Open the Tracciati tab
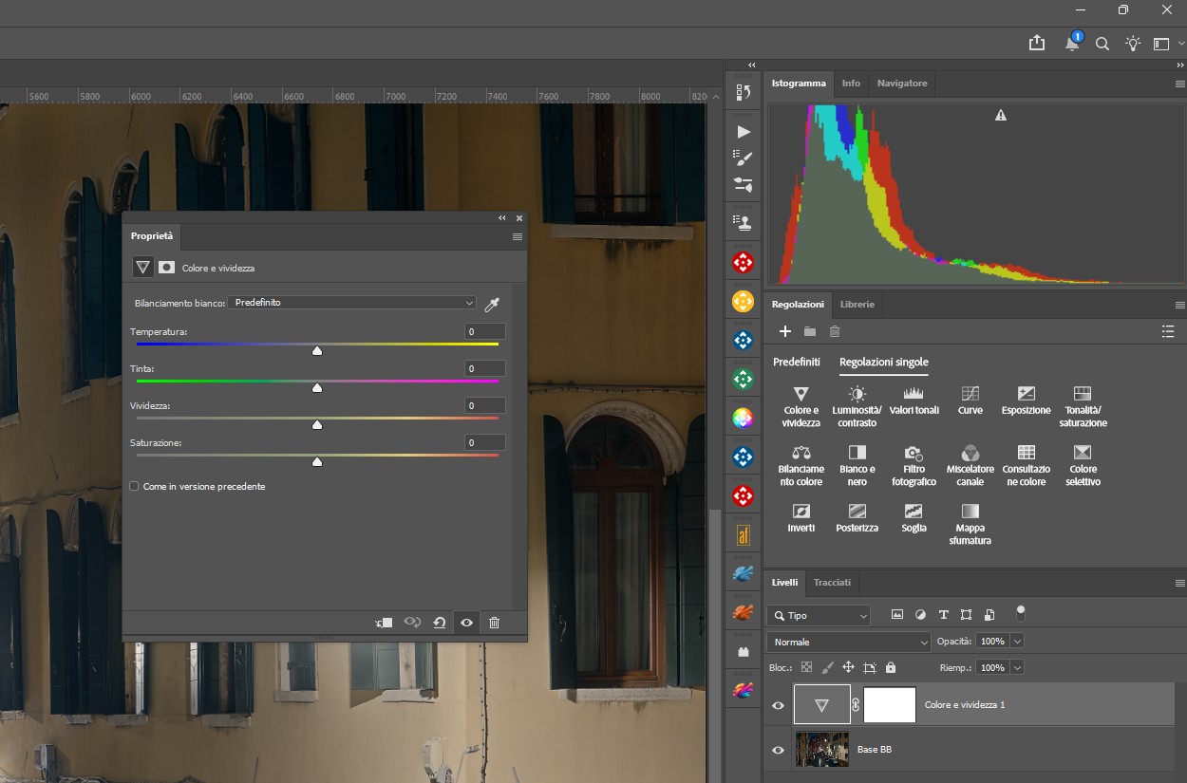The height and width of the screenshot is (783, 1187). coord(832,582)
